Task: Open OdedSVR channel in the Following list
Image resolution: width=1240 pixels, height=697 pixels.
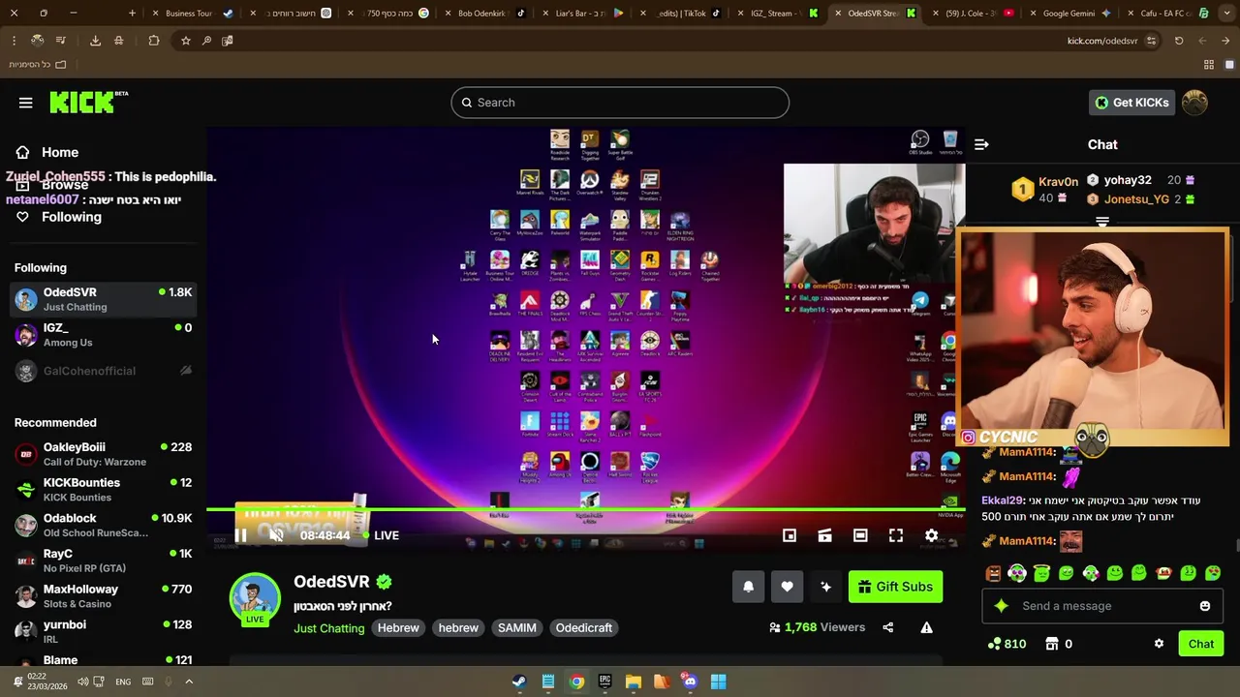Action: click(x=104, y=299)
